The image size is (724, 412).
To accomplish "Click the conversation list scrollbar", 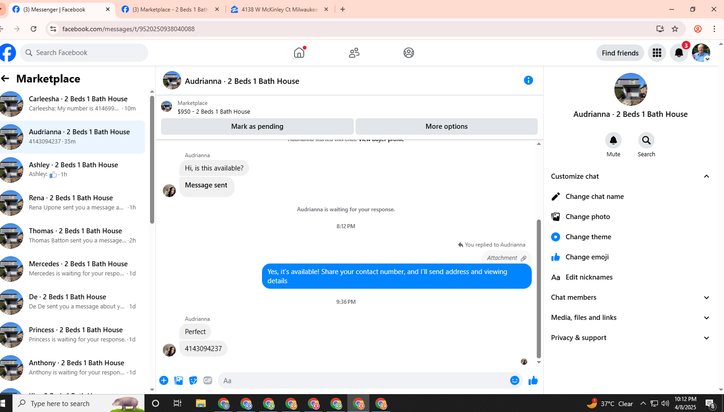I will (x=152, y=159).
